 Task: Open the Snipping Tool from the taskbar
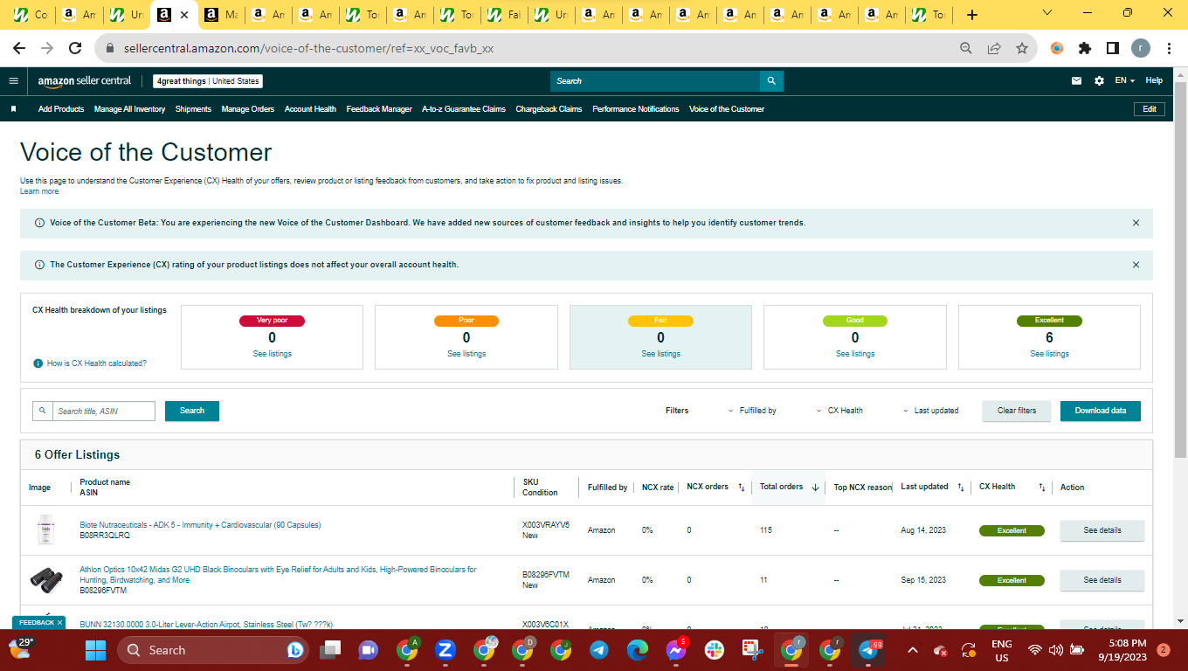tap(752, 650)
